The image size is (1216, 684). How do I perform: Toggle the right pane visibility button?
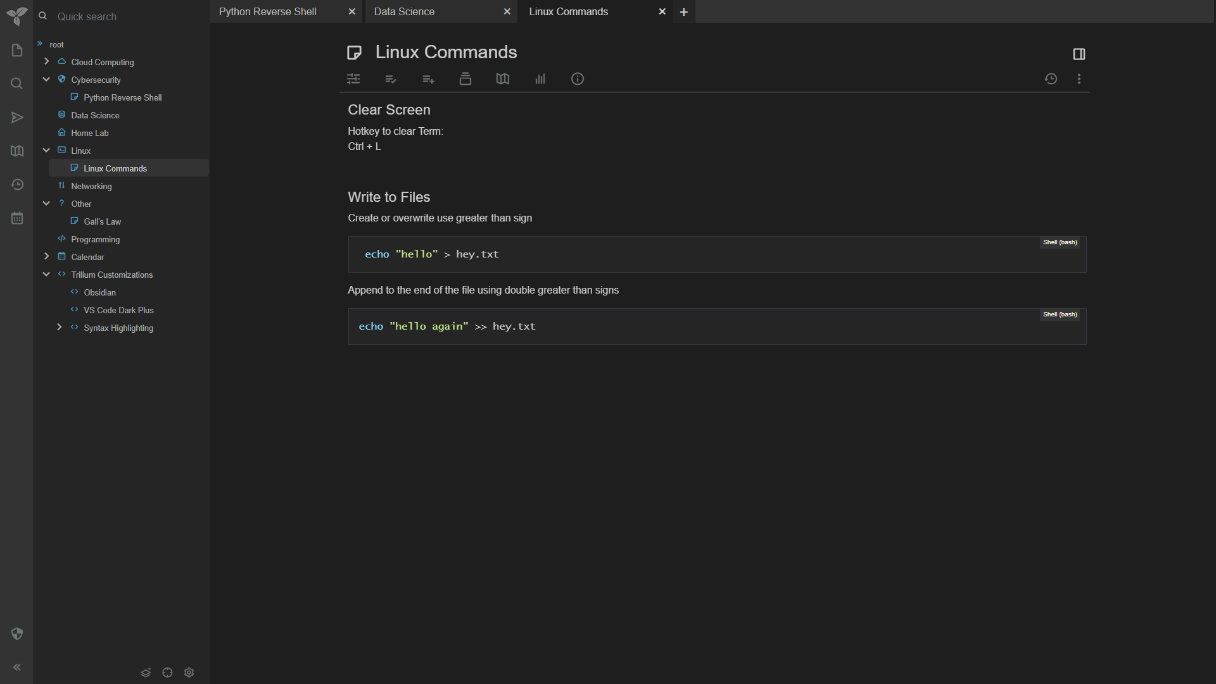1079,54
